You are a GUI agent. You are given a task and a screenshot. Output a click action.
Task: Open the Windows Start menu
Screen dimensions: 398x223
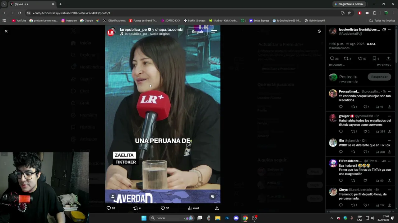coord(144,218)
